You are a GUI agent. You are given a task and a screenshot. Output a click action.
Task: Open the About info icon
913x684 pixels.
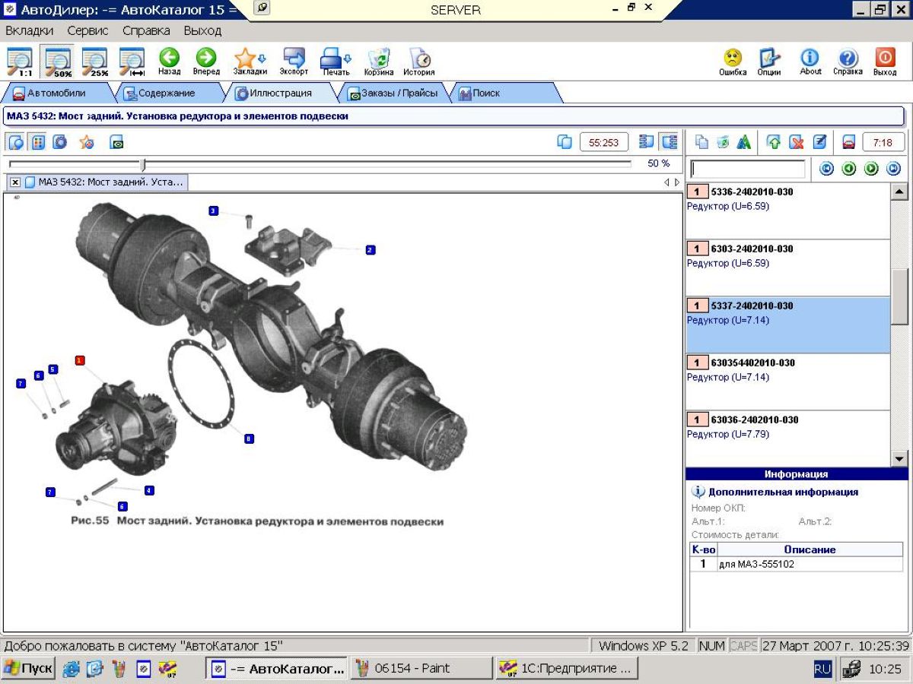point(810,62)
